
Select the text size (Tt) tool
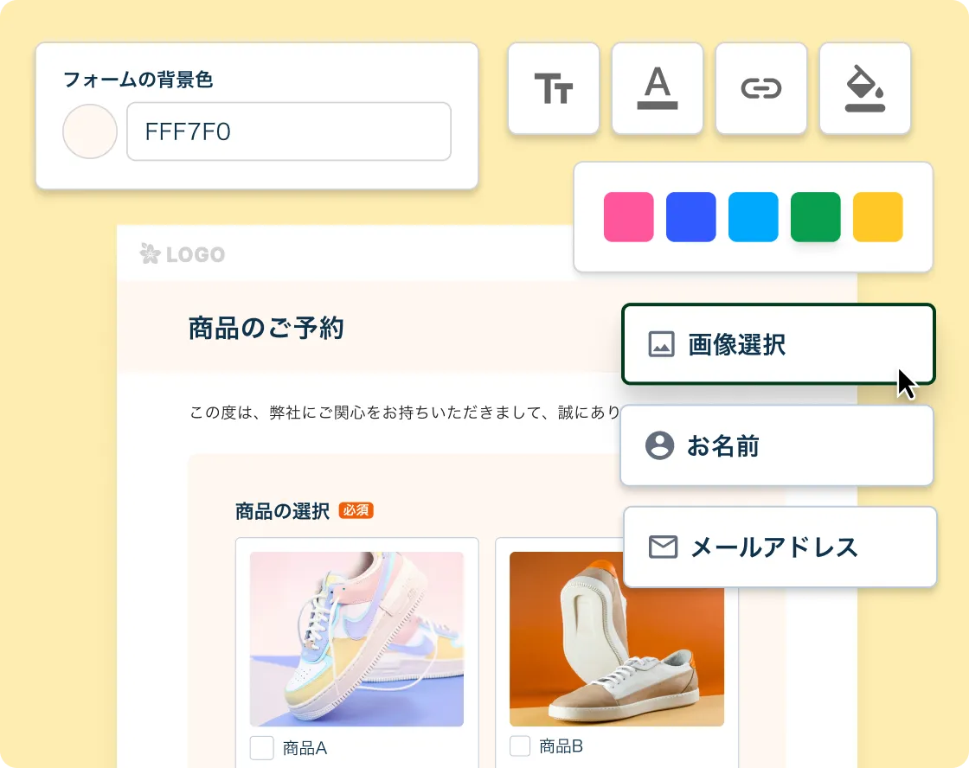(x=554, y=88)
